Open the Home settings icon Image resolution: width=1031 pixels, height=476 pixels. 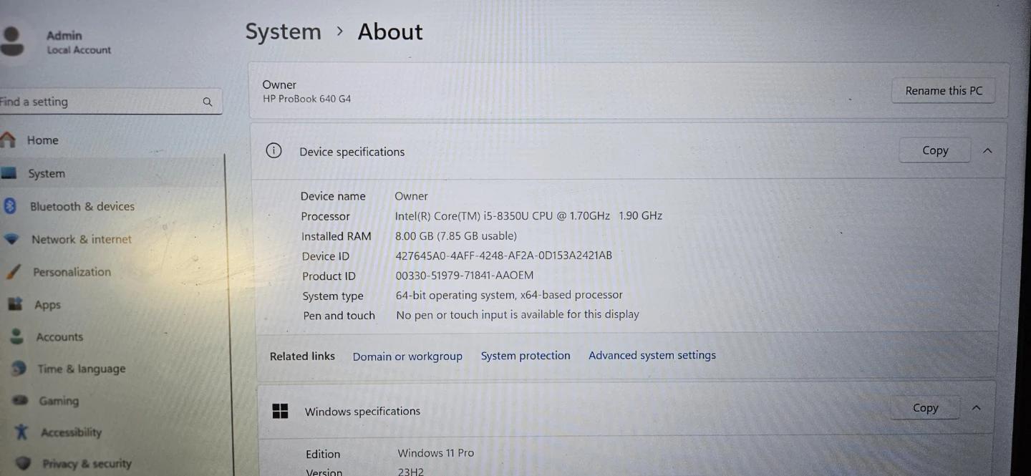tap(8, 139)
